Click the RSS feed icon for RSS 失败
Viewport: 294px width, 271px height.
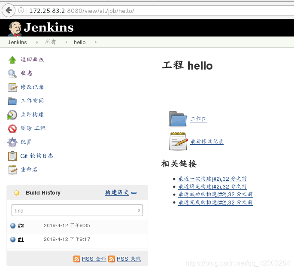click(112, 259)
